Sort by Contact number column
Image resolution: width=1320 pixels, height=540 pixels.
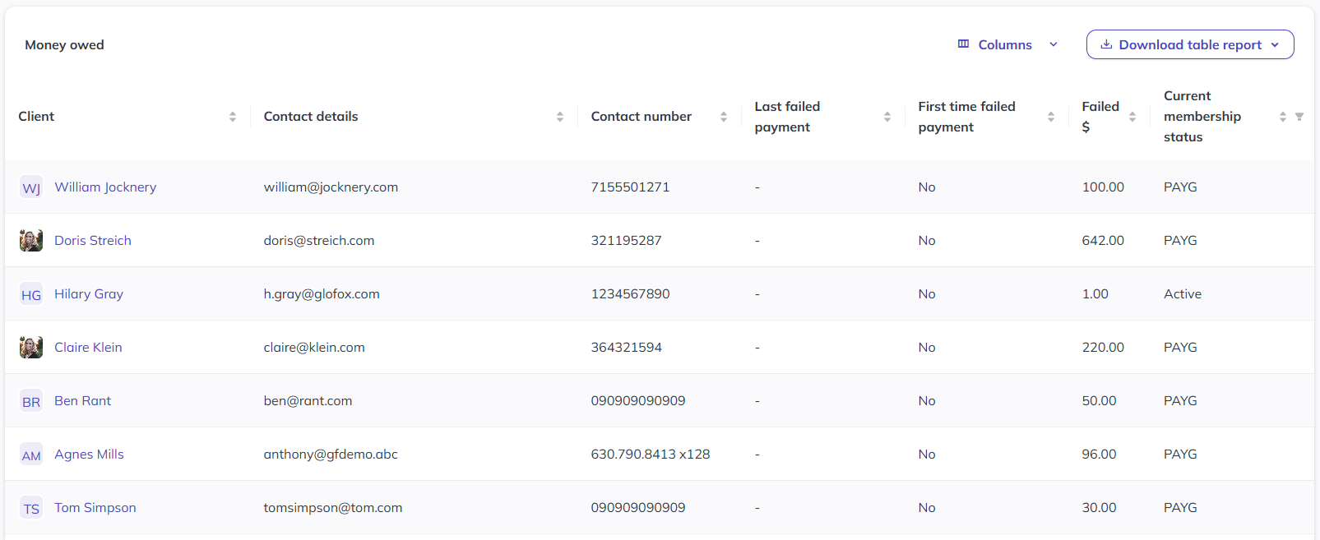724,117
